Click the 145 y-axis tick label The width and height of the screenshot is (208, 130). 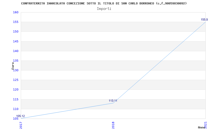pos(16,41)
